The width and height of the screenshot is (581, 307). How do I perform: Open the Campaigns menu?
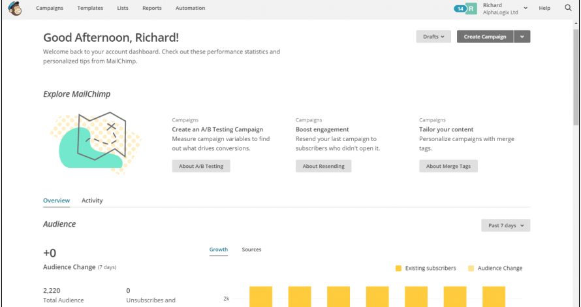pyautogui.click(x=50, y=8)
